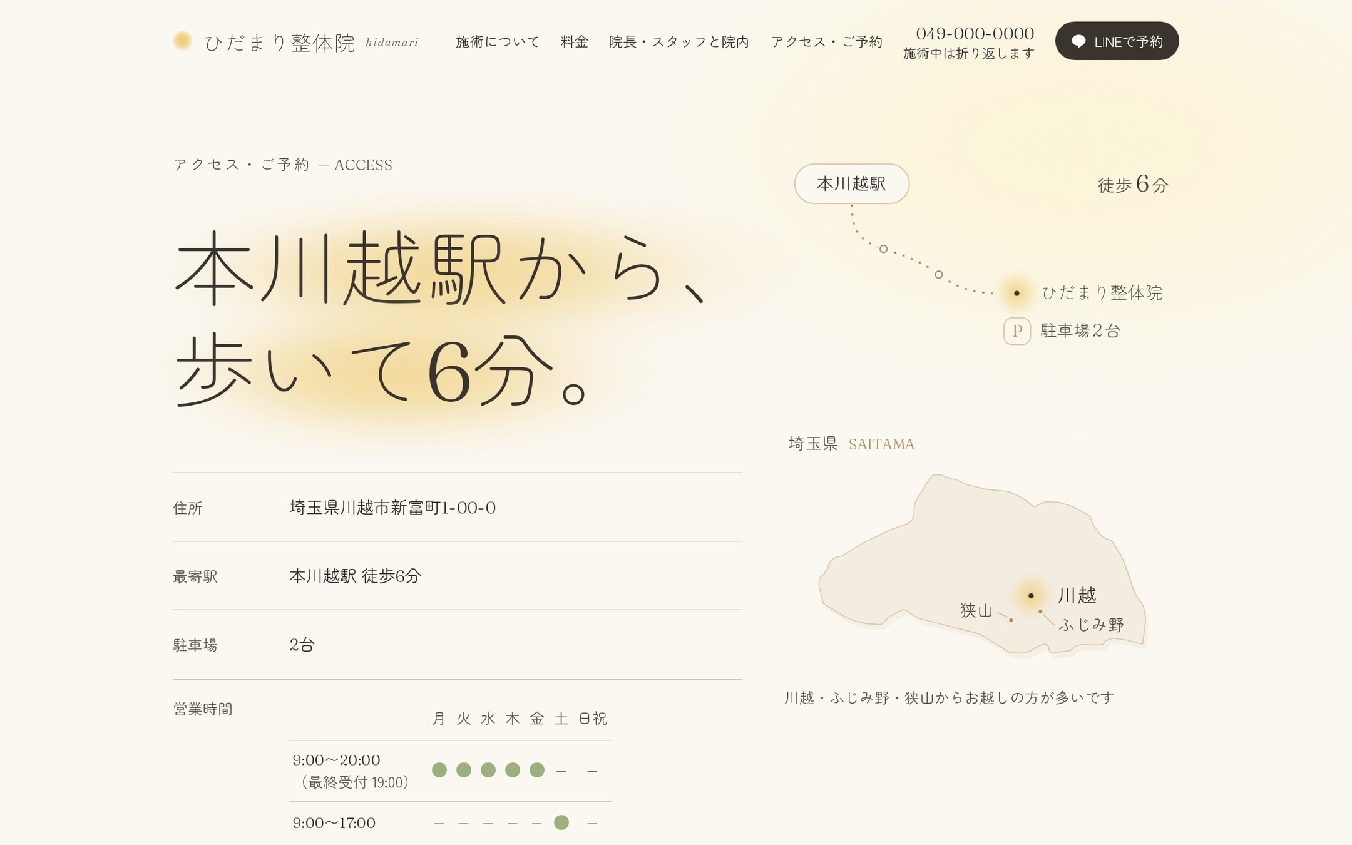
Task: Click the 徒歩6分 label on route map
Action: click(1133, 184)
